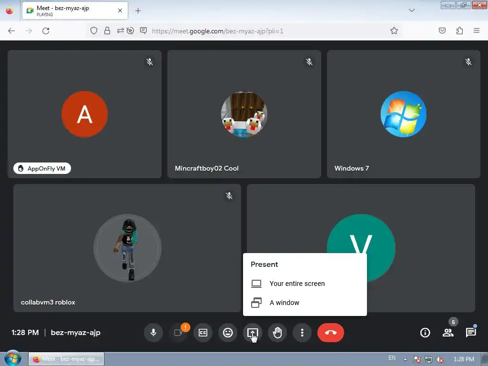Click the AppOnFly VM tile avatar A
Image resolution: width=488 pixels, height=366 pixels.
click(85, 114)
